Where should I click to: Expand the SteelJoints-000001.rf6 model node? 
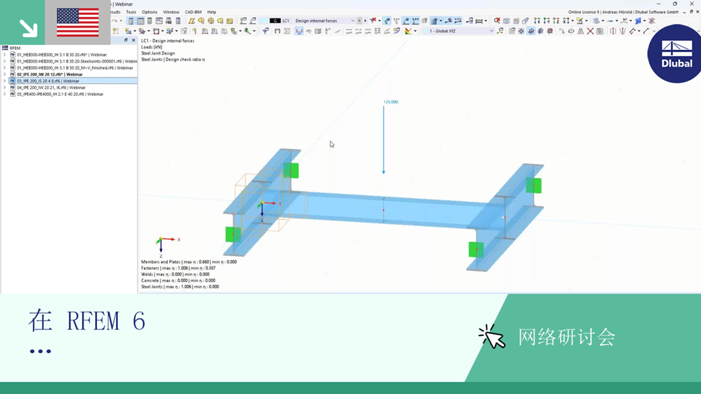[5, 61]
